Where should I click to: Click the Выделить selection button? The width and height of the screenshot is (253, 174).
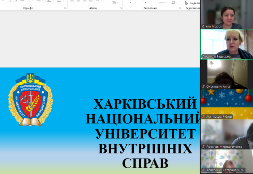pyautogui.click(x=192, y=3)
